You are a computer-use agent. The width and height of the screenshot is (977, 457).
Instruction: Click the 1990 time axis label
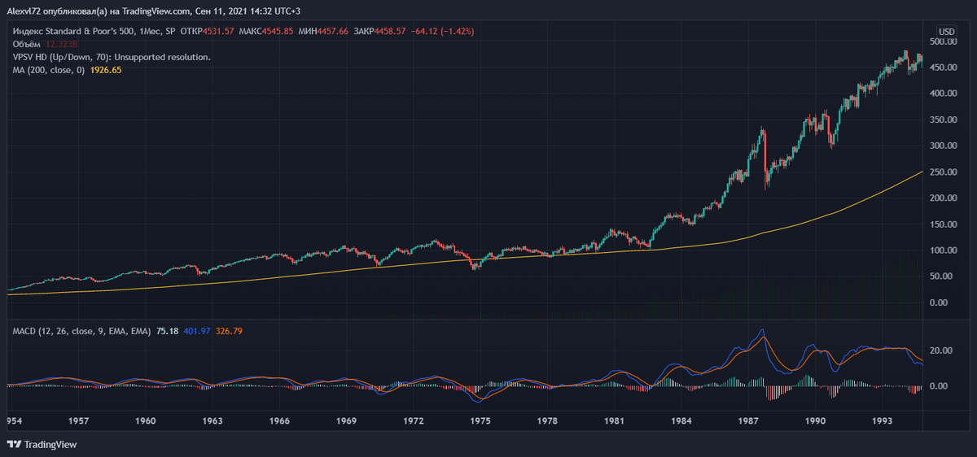817,421
